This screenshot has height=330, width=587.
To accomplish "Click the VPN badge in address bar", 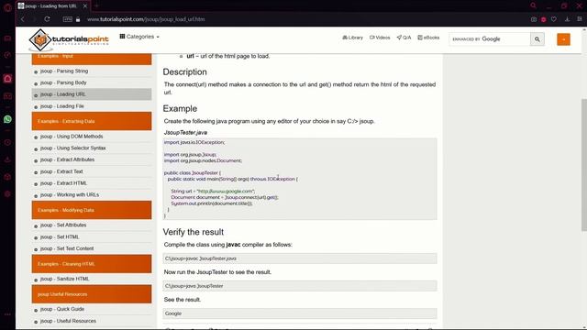I will click(x=67, y=19).
